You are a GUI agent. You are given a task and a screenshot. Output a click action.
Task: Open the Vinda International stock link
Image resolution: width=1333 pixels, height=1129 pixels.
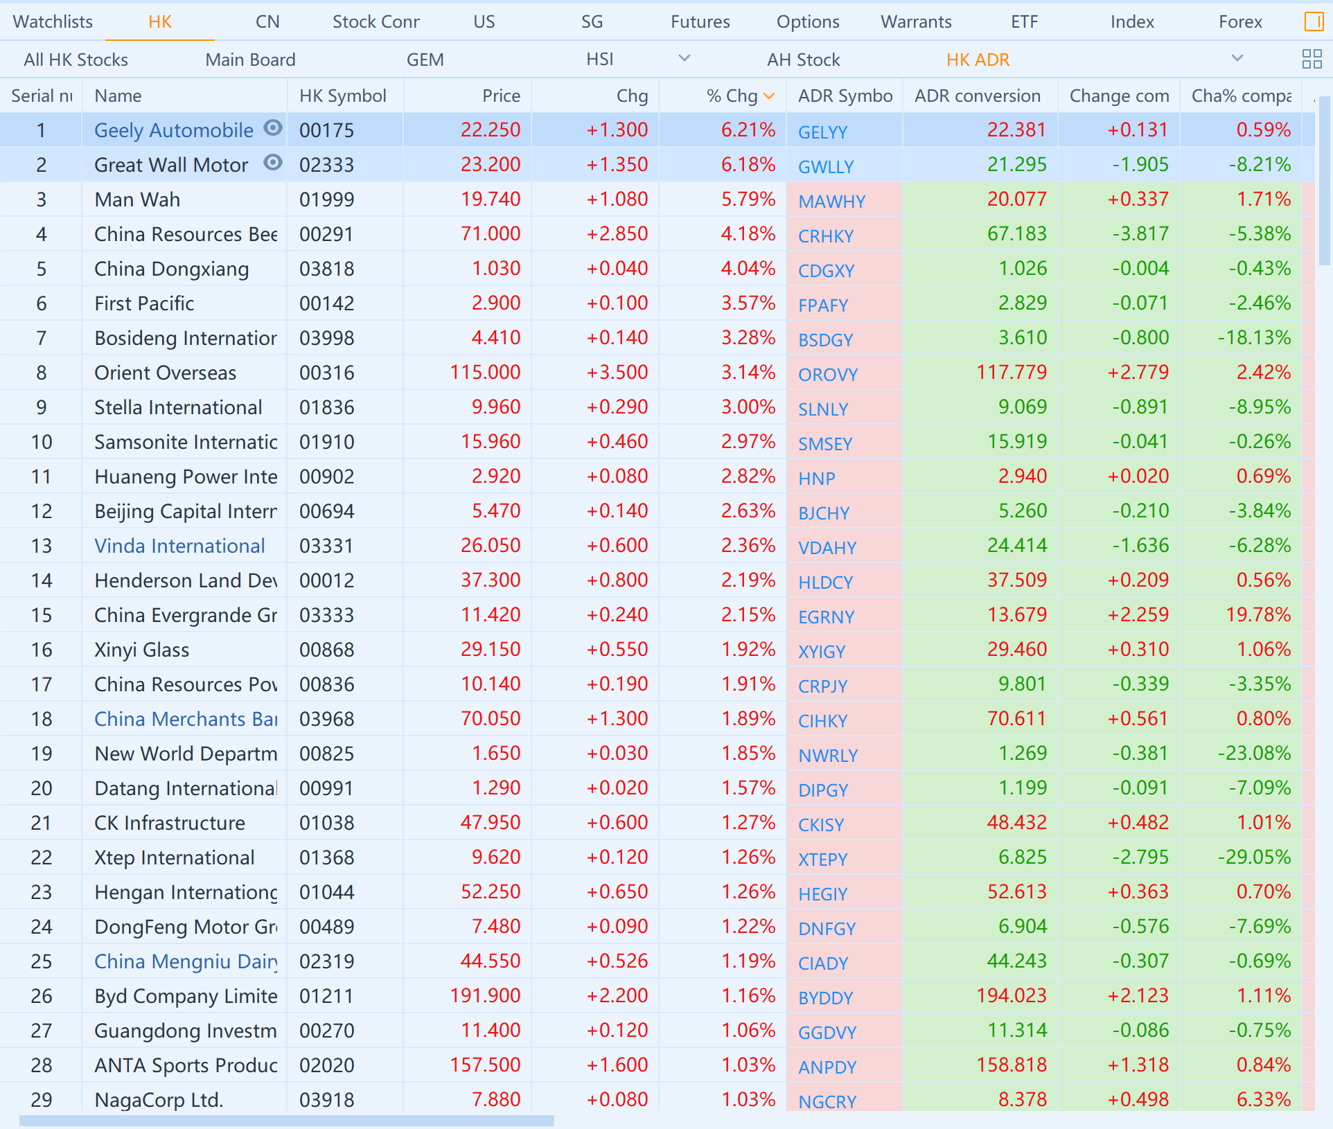coord(179,546)
